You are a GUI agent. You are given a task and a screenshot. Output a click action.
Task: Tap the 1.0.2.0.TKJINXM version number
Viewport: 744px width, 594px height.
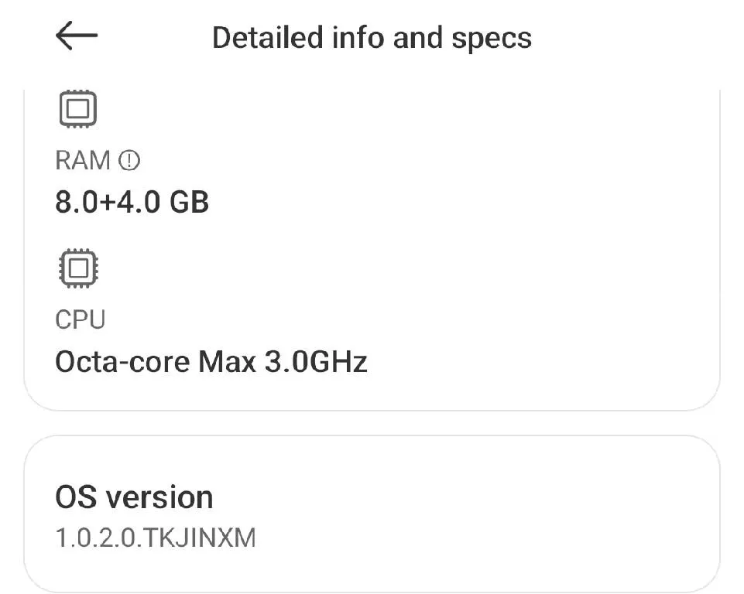click(x=155, y=538)
